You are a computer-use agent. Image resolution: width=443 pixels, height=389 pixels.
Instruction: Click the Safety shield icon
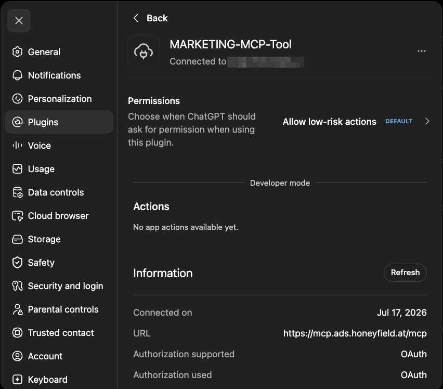(17, 263)
